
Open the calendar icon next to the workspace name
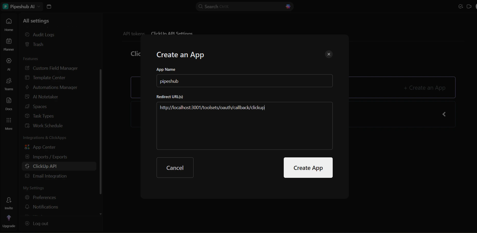pyautogui.click(x=49, y=6)
